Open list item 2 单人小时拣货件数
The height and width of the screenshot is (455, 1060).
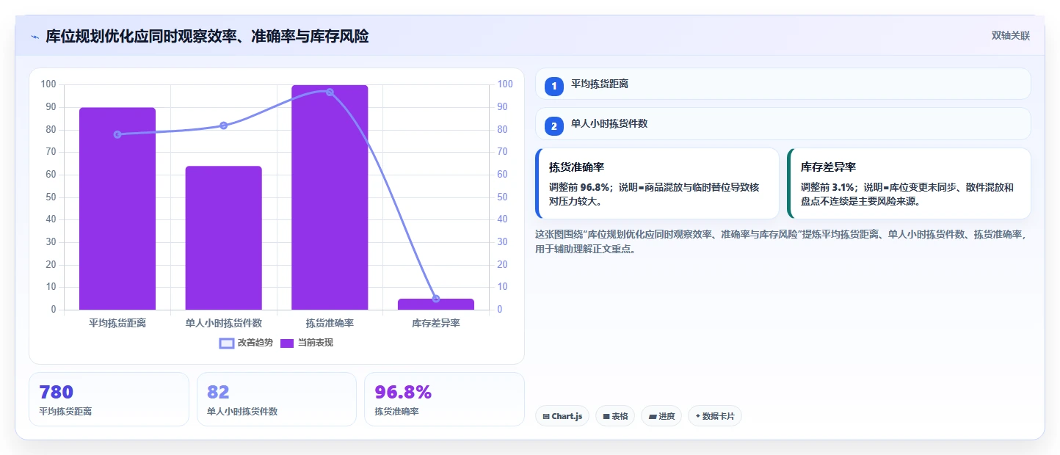783,124
